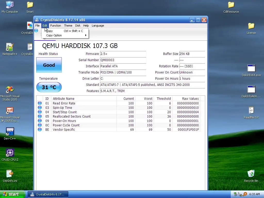Viewport: 264px width, 198px height.
Task: Click raw value 00001F1F001F
Action: pyautogui.click(x=188, y=129)
